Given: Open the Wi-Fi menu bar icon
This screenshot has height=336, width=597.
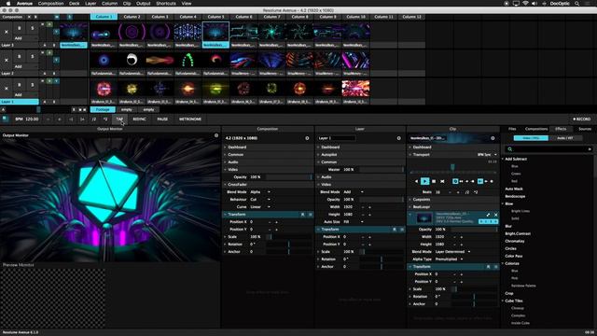Looking at the screenshot, I should coord(525,4).
